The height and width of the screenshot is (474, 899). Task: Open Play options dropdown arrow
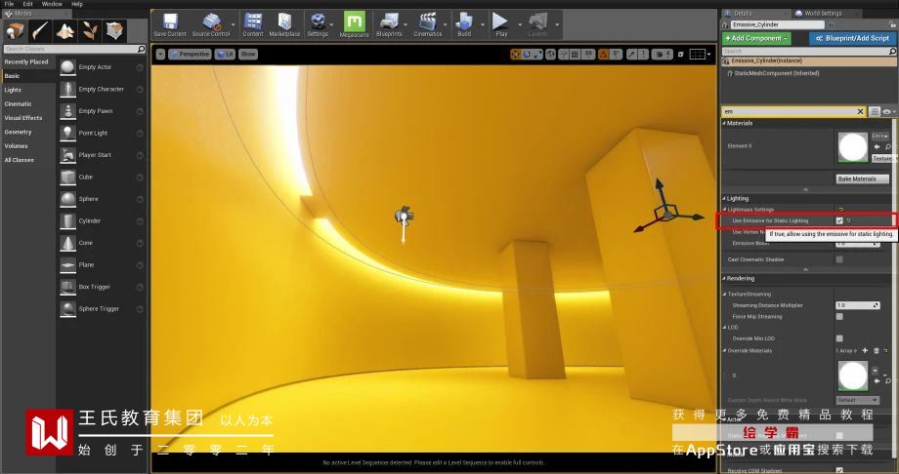[520, 25]
